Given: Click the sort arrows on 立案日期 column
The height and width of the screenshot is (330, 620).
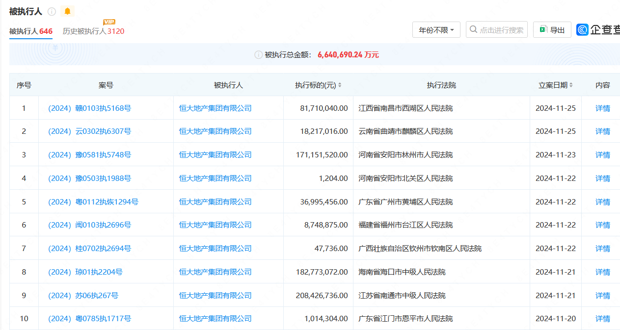Looking at the screenshot, I should tap(571, 85).
